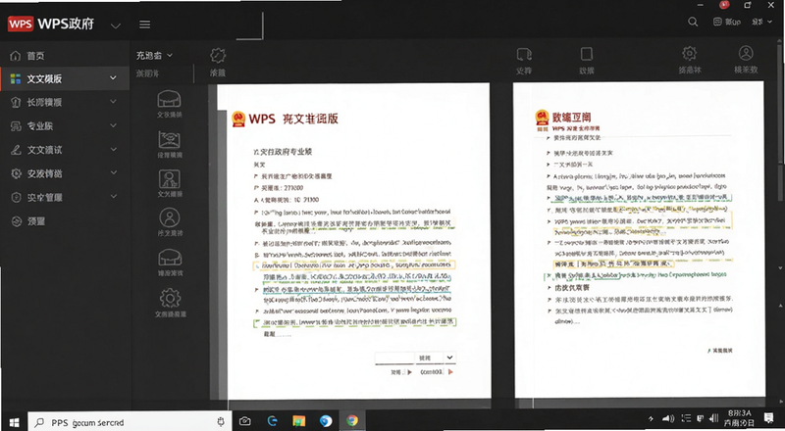Open the chevron dropdown beside WPS政府 title
The image size is (785, 431).
pos(116,25)
